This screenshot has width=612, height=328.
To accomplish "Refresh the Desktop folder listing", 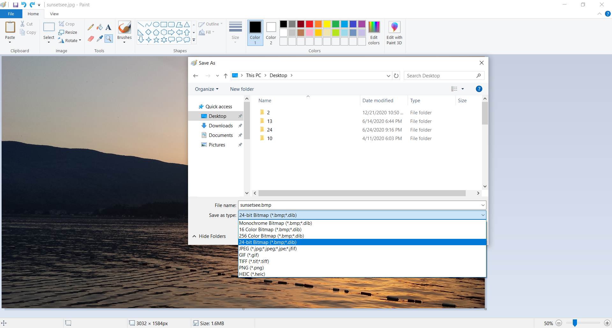I will tap(396, 76).
